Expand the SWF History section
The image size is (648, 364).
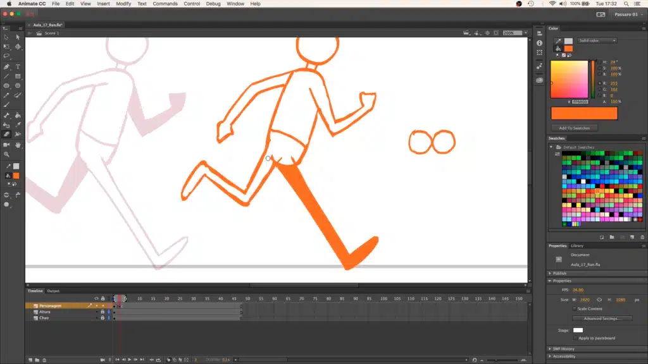coord(563,348)
